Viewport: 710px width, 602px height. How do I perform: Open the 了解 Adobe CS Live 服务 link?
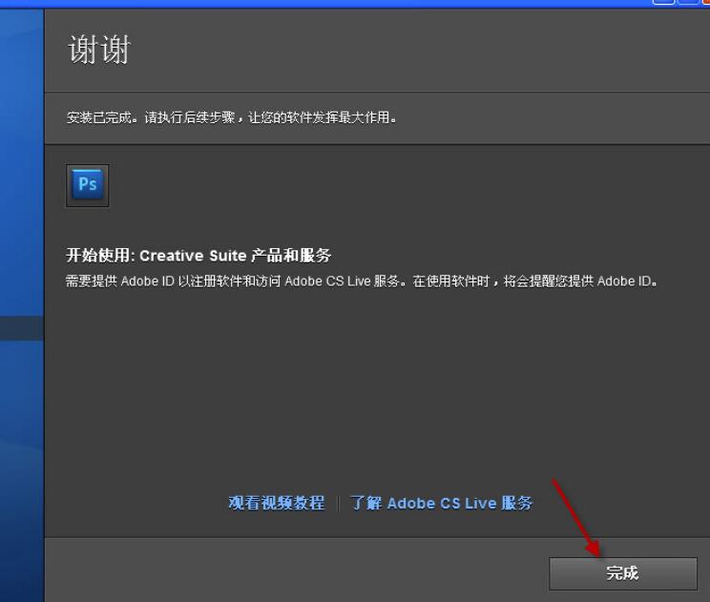[x=442, y=503]
